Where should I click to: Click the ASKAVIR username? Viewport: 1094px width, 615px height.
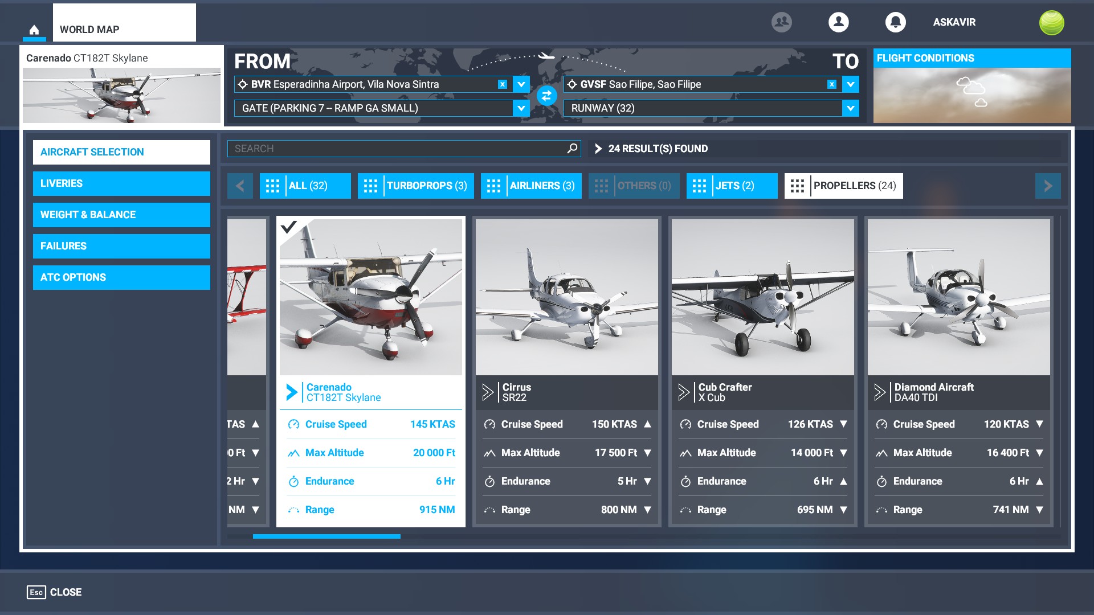point(954,22)
